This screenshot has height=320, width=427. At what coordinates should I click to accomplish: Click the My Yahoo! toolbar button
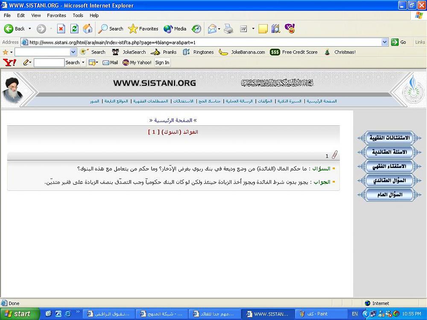137,63
